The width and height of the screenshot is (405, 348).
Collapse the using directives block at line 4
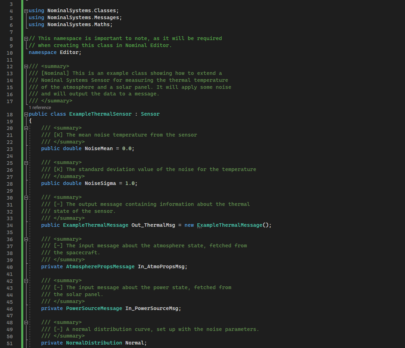point(26,11)
